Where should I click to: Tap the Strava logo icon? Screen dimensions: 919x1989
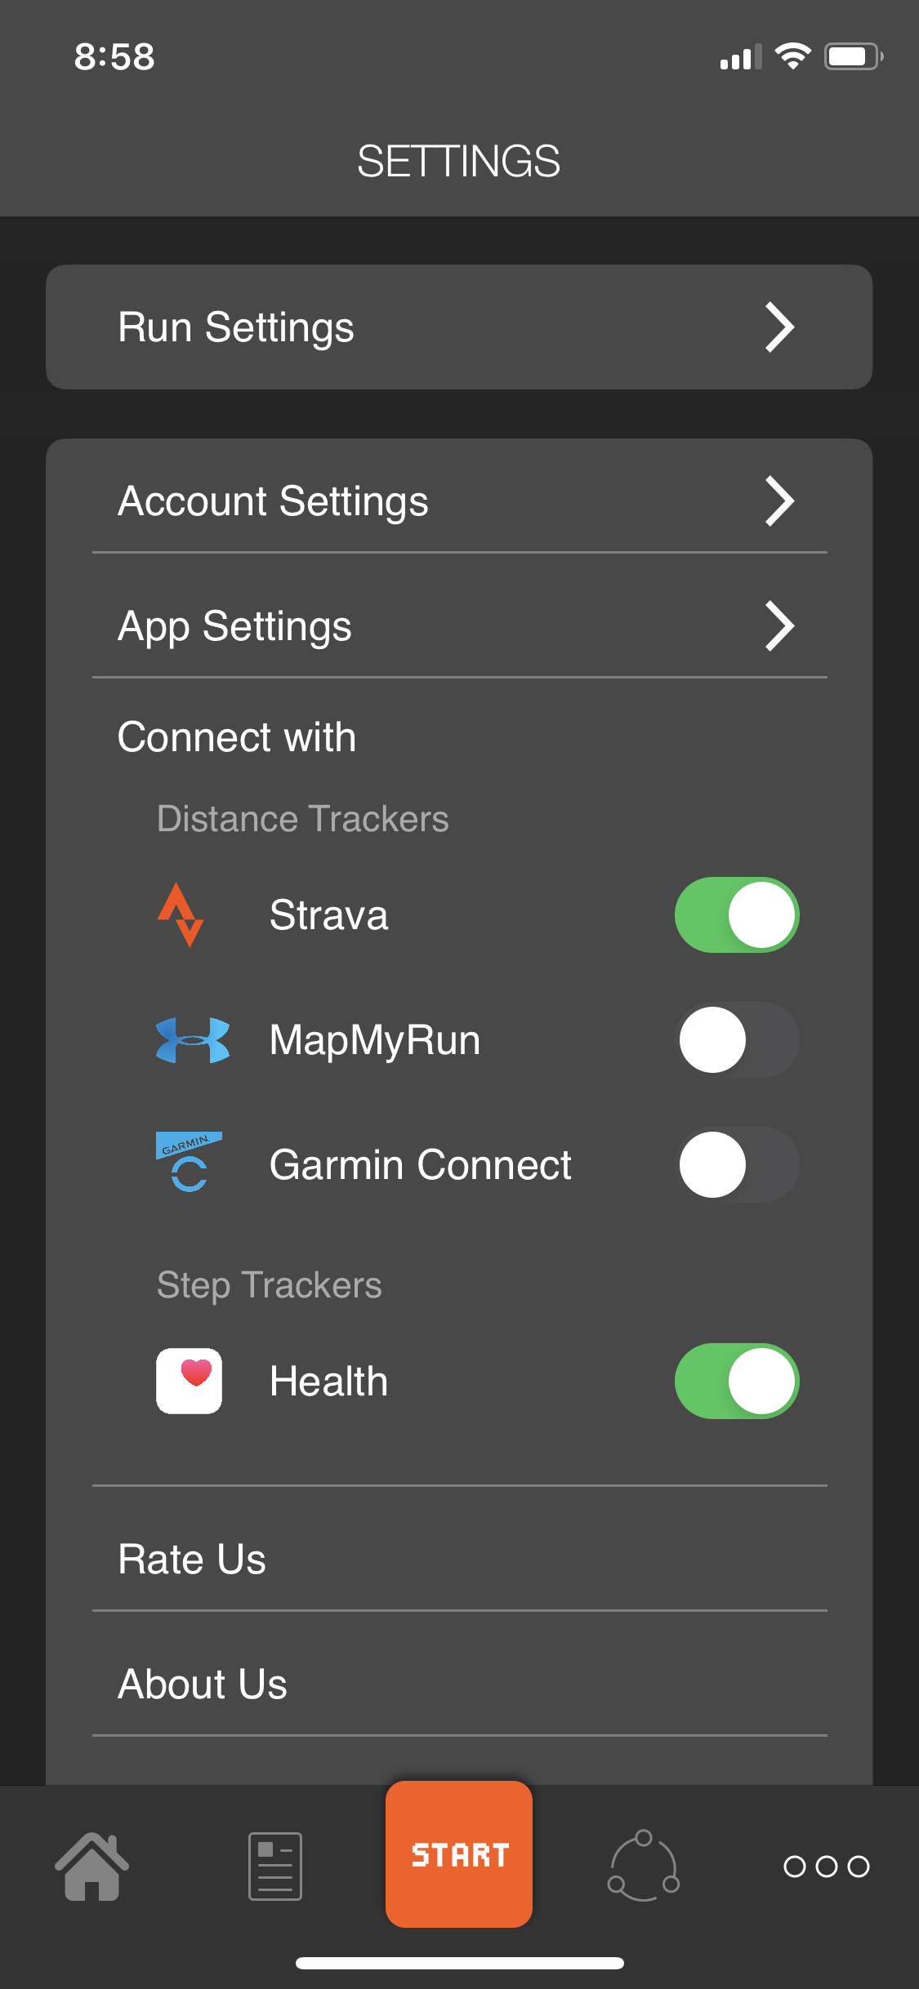[181, 914]
